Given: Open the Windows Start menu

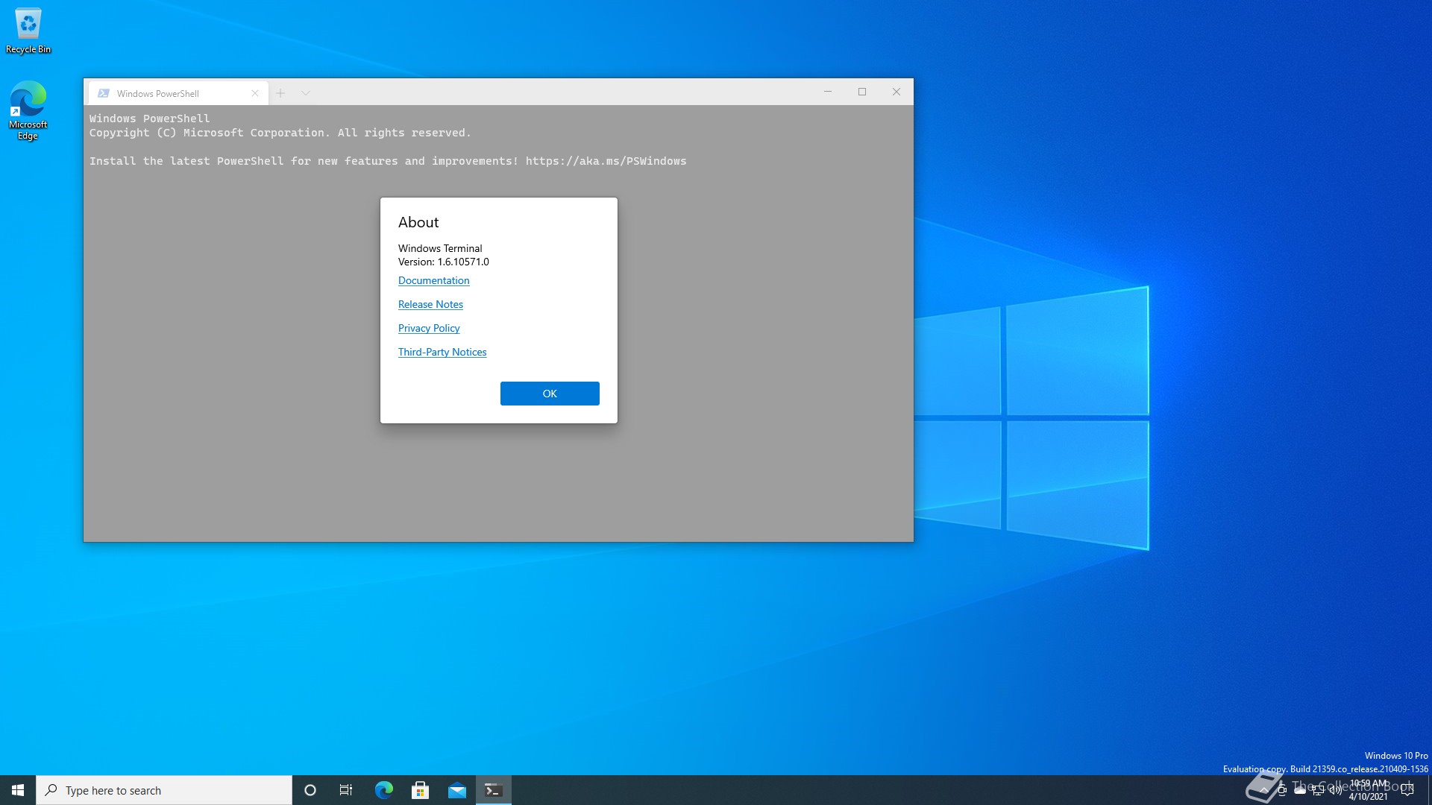Looking at the screenshot, I should click(18, 790).
